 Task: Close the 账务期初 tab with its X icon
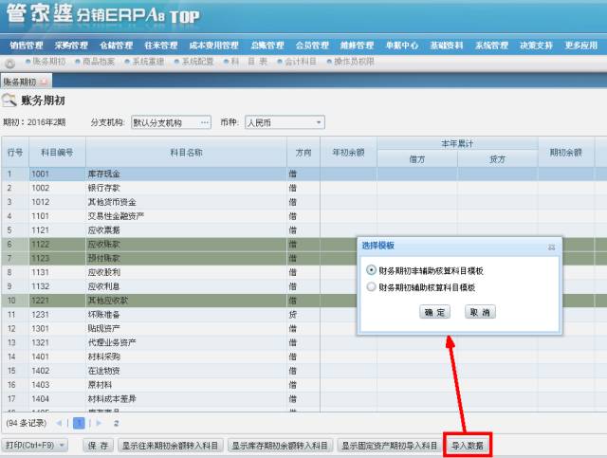[x=44, y=82]
